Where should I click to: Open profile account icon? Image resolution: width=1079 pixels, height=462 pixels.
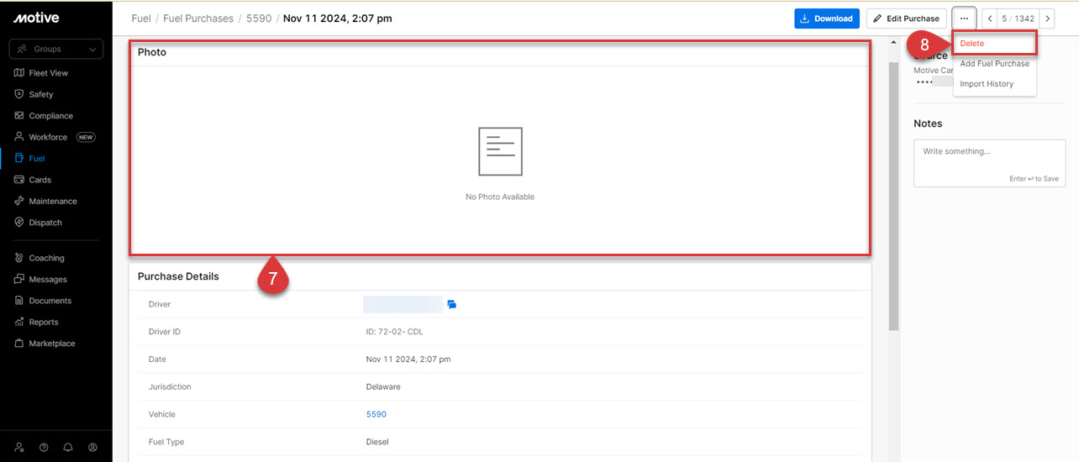(92, 448)
